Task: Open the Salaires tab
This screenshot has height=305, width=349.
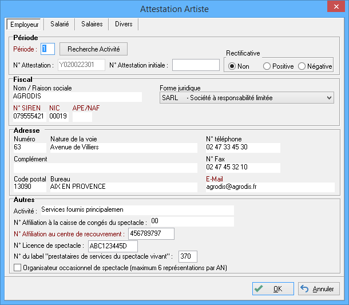Action: click(92, 24)
